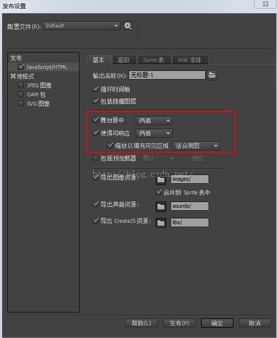Open profile options gear icon
The width and height of the screenshot is (277, 338).
coord(128,26)
